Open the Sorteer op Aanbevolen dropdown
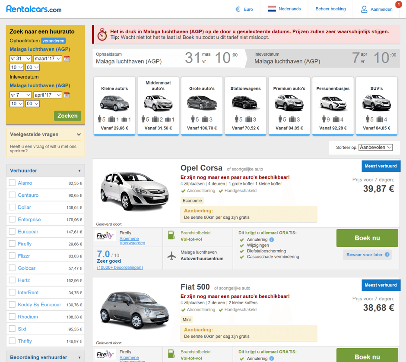This screenshot has width=406, height=362. 375,148
